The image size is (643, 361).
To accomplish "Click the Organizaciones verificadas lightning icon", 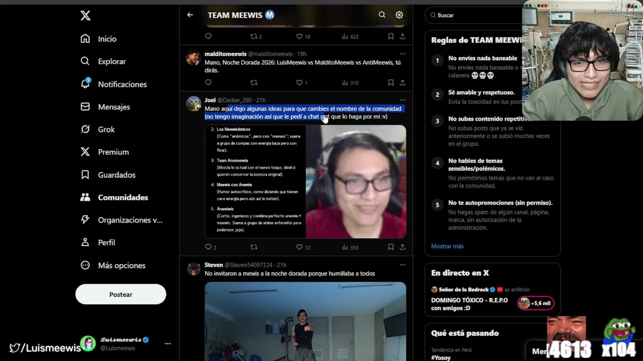I will (85, 220).
